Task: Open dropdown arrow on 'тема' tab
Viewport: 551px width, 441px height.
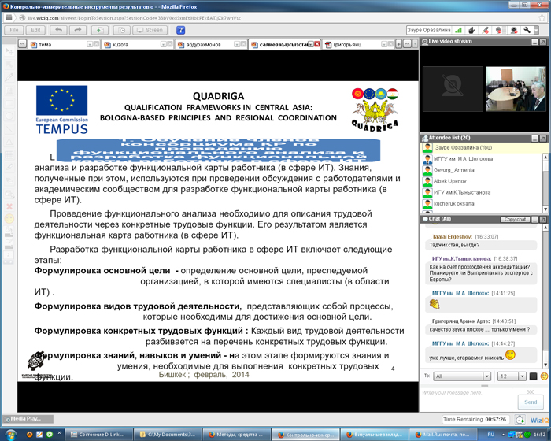Action: (90, 44)
